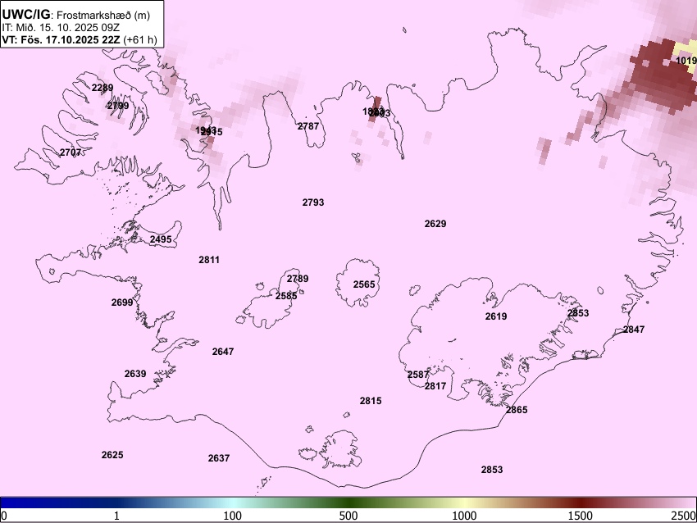
Task: Click the 1019 value in the northeast corner
Action: [686, 61]
